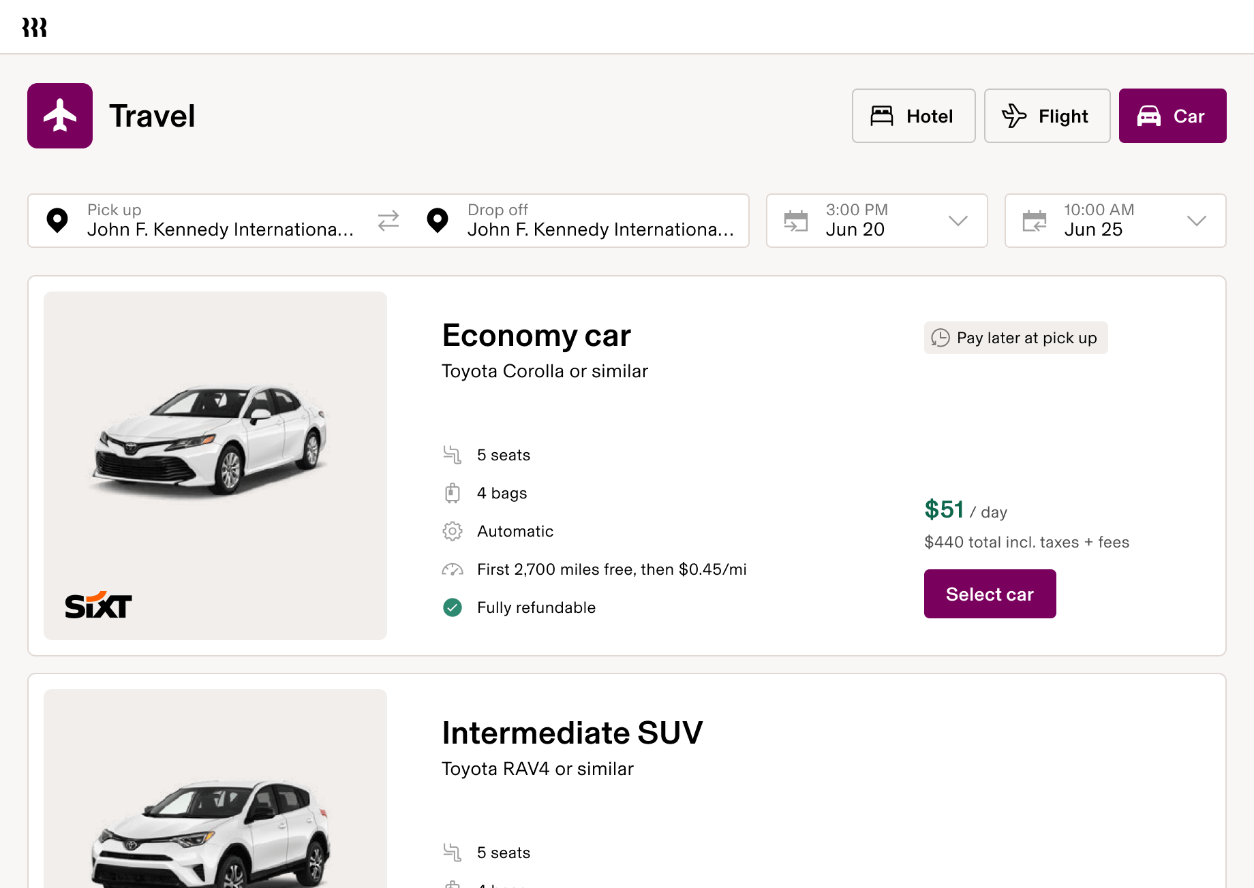Click the drop-off location pin icon
Viewport: 1254px width, 888px height.
pos(438,220)
